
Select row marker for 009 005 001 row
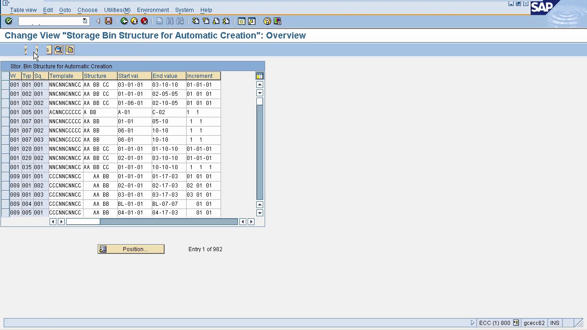tap(5, 213)
